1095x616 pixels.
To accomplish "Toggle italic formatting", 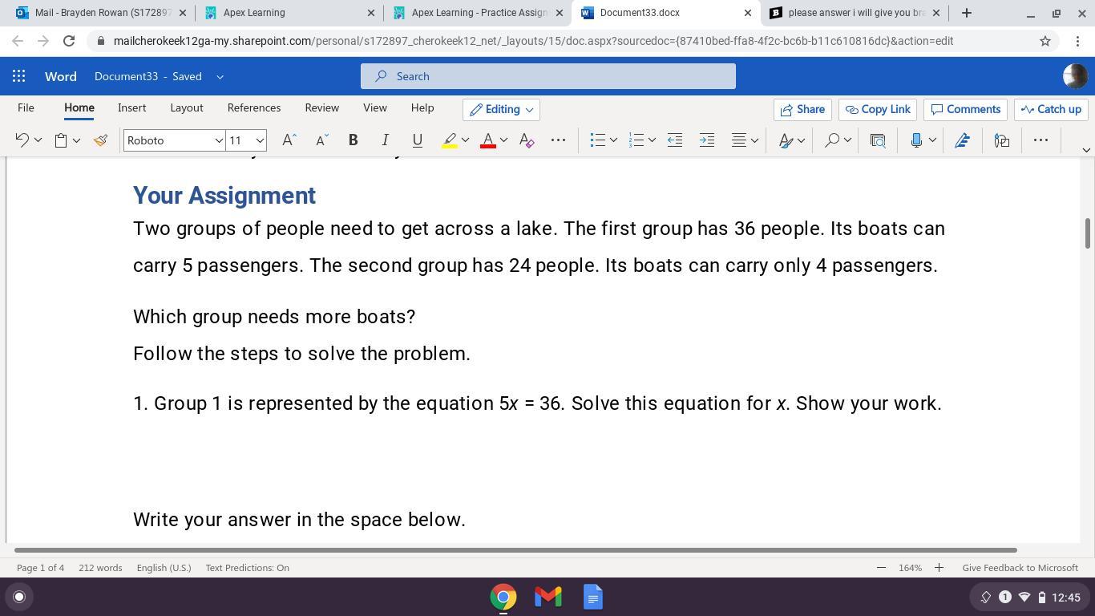I will pos(385,140).
